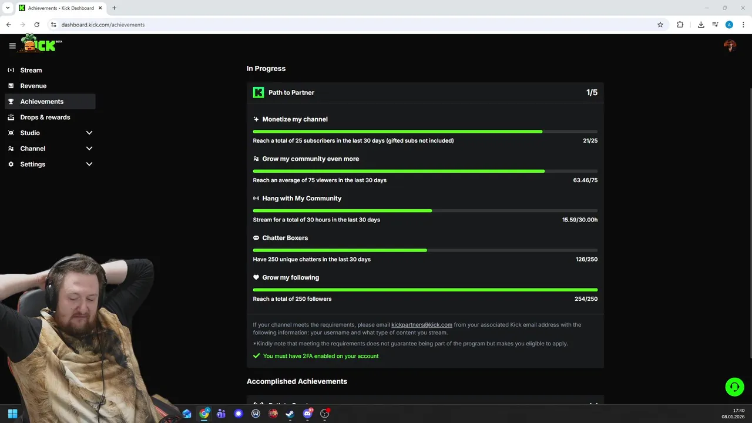The width and height of the screenshot is (752, 423).
Task: Click the Hang with My Community progress bar
Action: 425,210
